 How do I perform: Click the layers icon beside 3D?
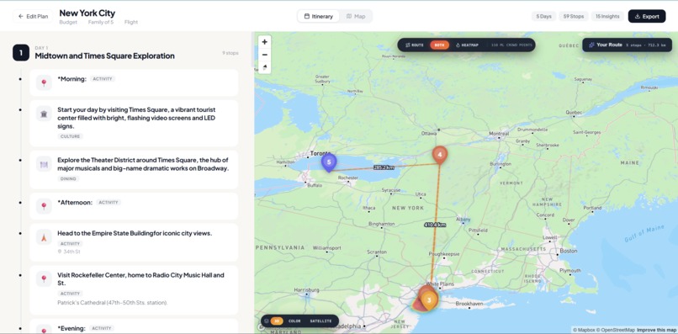(267, 321)
